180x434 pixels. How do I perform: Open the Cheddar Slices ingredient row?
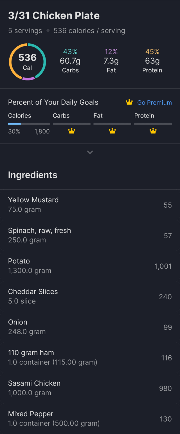(x=90, y=296)
